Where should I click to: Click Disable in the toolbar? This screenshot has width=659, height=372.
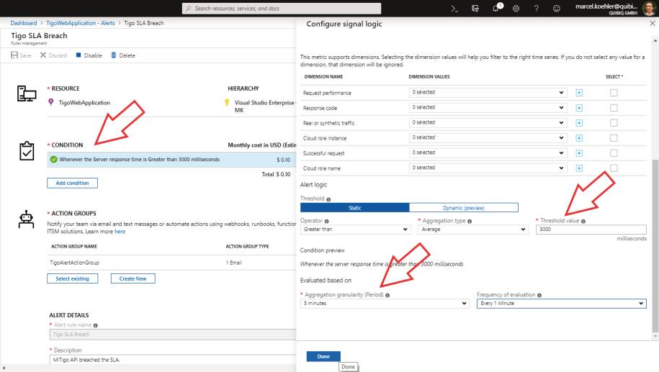click(x=89, y=55)
